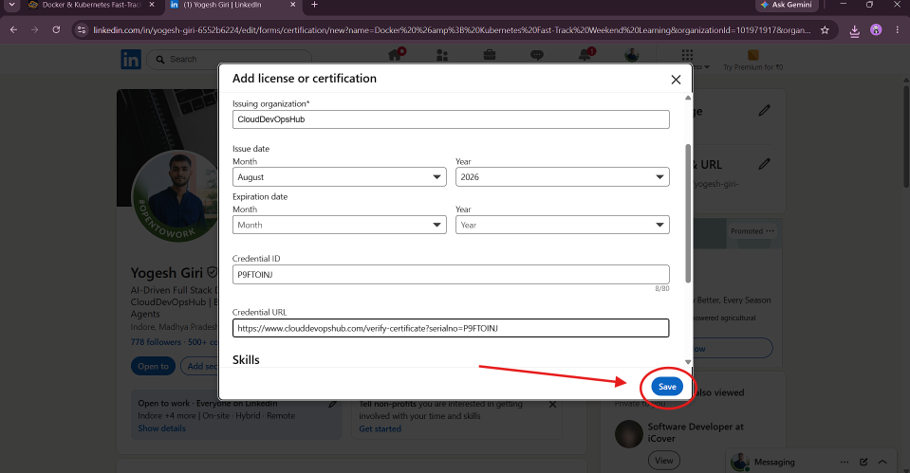Click the dialog scrollbar up arrow

coord(688,98)
